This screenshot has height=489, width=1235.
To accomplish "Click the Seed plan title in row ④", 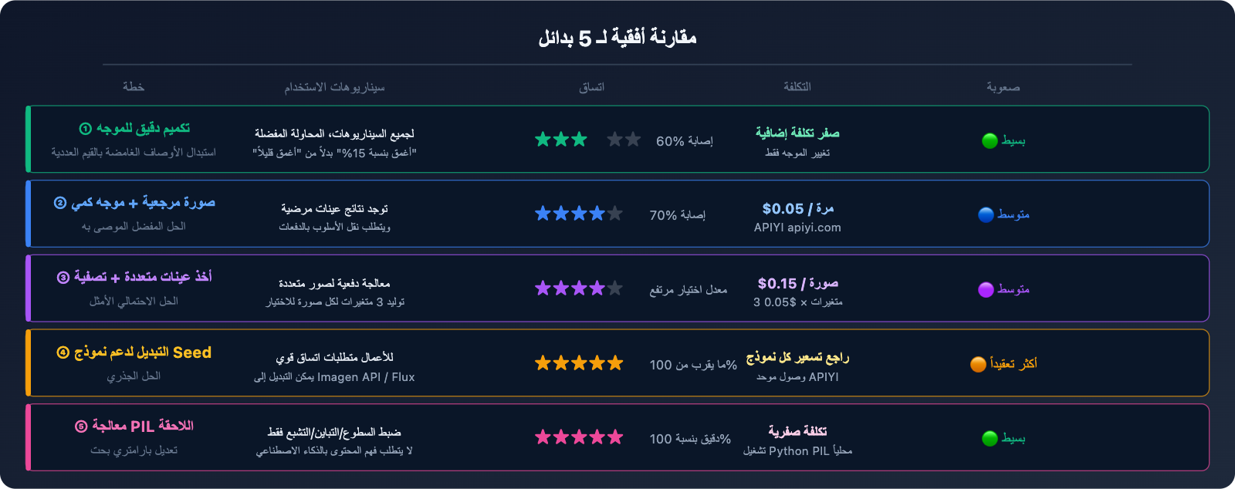I will click(x=134, y=352).
